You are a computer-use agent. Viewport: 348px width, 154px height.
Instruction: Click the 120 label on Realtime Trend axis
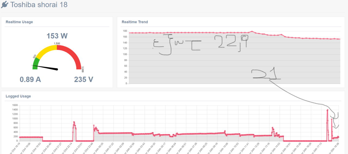pos(125,49)
